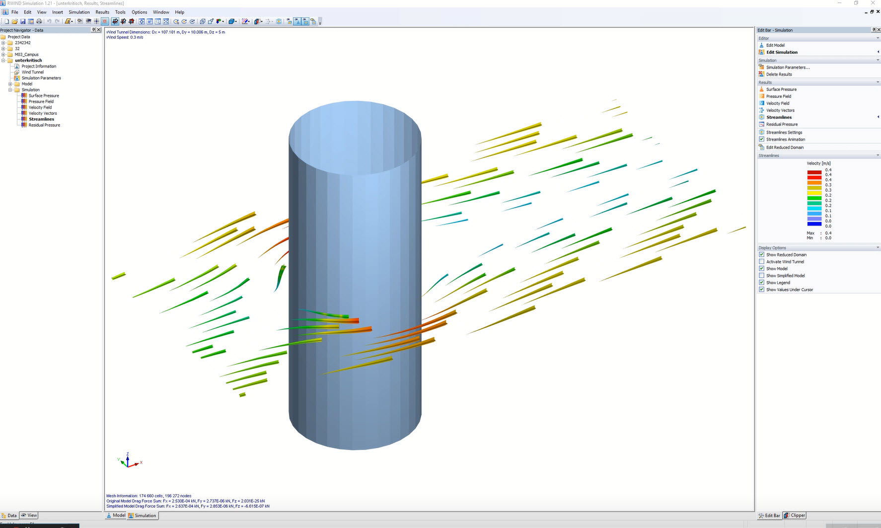
Task: Click the Streamlines Settings icon
Action: (x=761, y=132)
